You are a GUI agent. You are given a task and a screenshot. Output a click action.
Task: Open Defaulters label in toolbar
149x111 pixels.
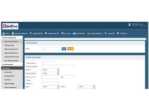(x=123, y=33)
